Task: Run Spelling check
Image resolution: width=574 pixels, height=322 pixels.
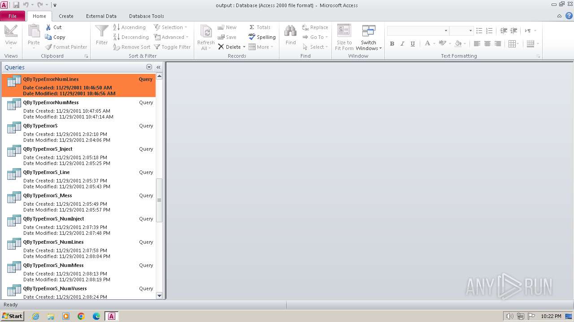Action: click(262, 37)
